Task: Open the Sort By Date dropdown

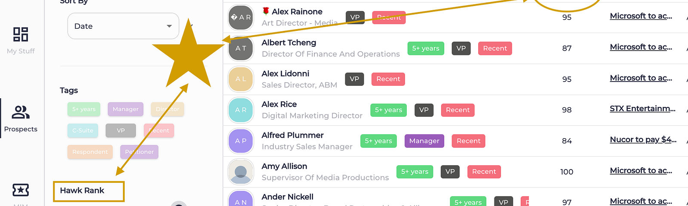Action: (123, 26)
